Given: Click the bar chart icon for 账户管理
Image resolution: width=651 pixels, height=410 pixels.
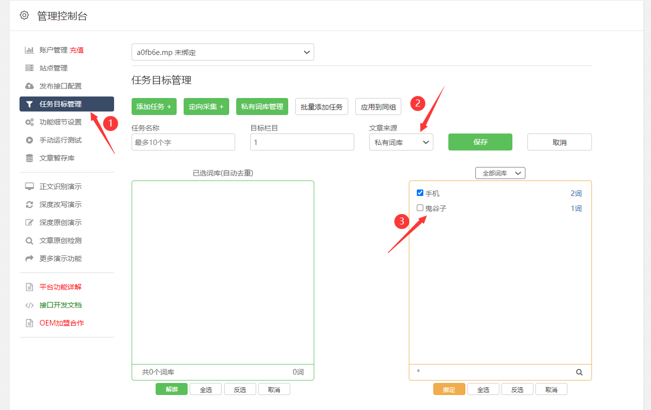Looking at the screenshot, I should 30,50.
